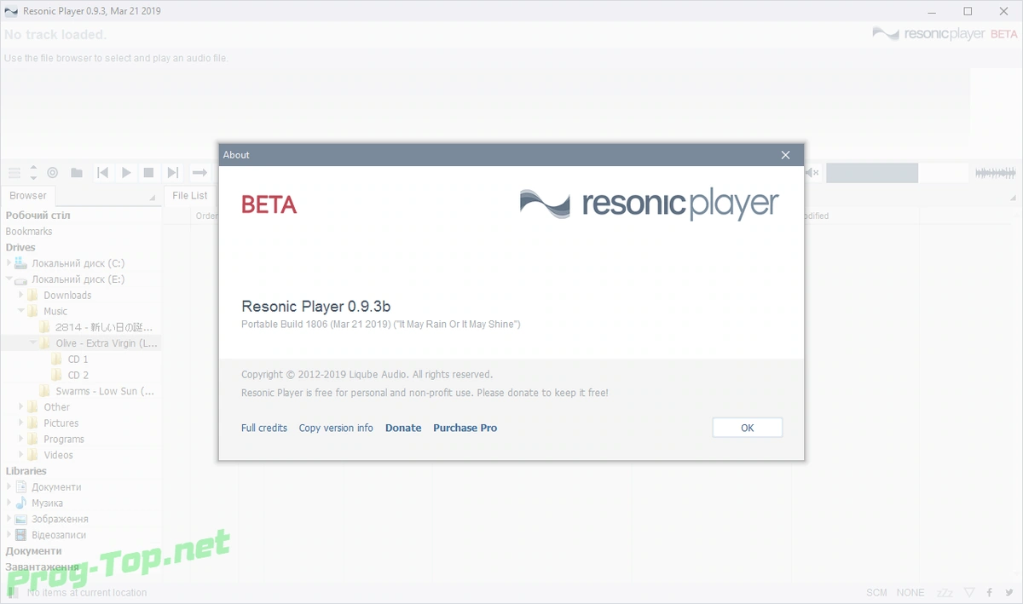Expand the Локальний диск (C:) node
This screenshot has height=604, width=1023.
pos(9,263)
